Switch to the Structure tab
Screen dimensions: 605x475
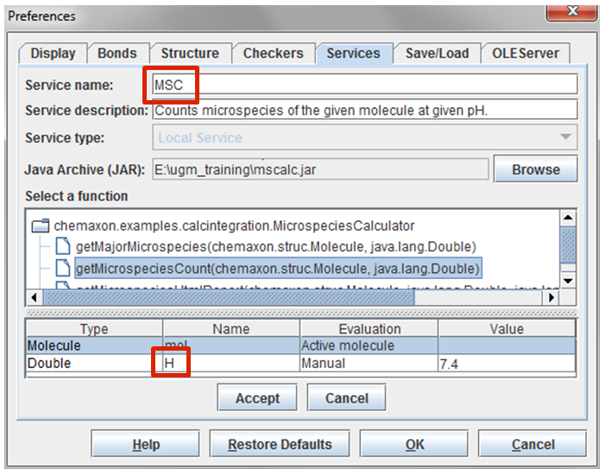coord(190,54)
